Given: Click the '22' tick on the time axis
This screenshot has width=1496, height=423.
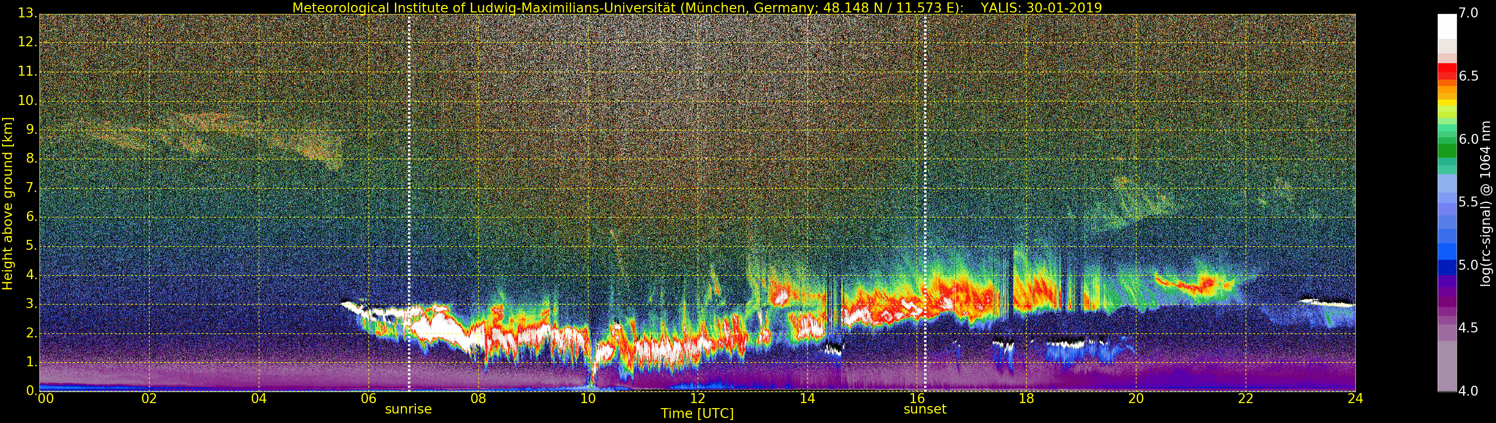Looking at the screenshot, I should pos(1246,398).
